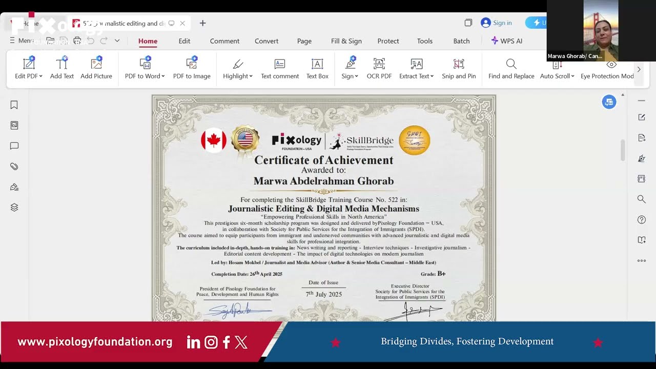Screen dimensions: 656x369
Task: Open the signature panel in left sidebar
Action: coord(14,187)
